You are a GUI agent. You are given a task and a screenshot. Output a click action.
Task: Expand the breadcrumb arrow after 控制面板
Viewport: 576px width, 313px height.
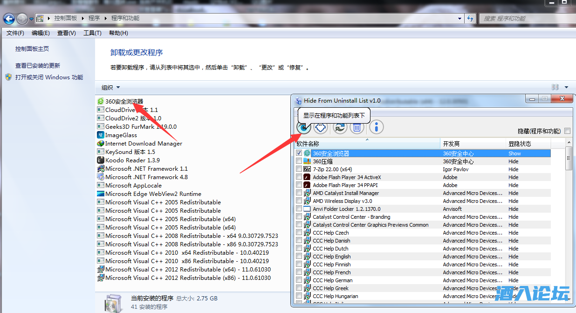coord(83,18)
